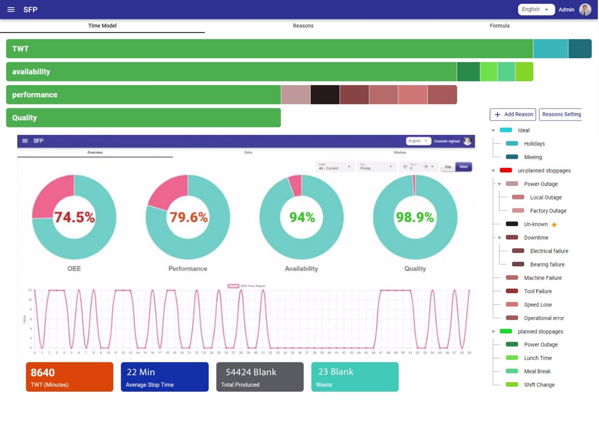Click the Admin profile avatar

(x=585, y=10)
